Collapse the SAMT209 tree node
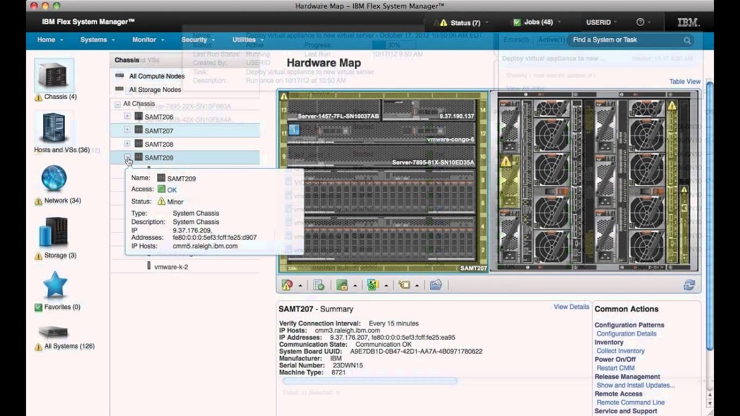Viewport: 740px width, 416px height. pos(127,157)
